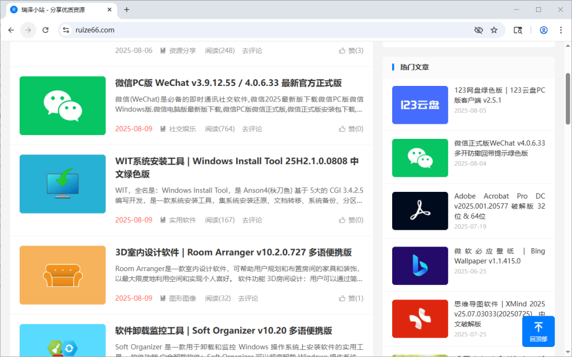This screenshot has width=572, height=357.
Task: Close the 瑞泽小站 tab
Action: pyautogui.click(x=109, y=9)
